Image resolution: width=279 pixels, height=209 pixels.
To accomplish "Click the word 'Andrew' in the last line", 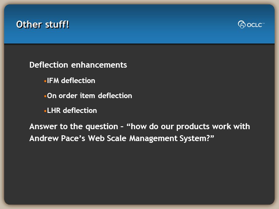I will click(44, 138).
